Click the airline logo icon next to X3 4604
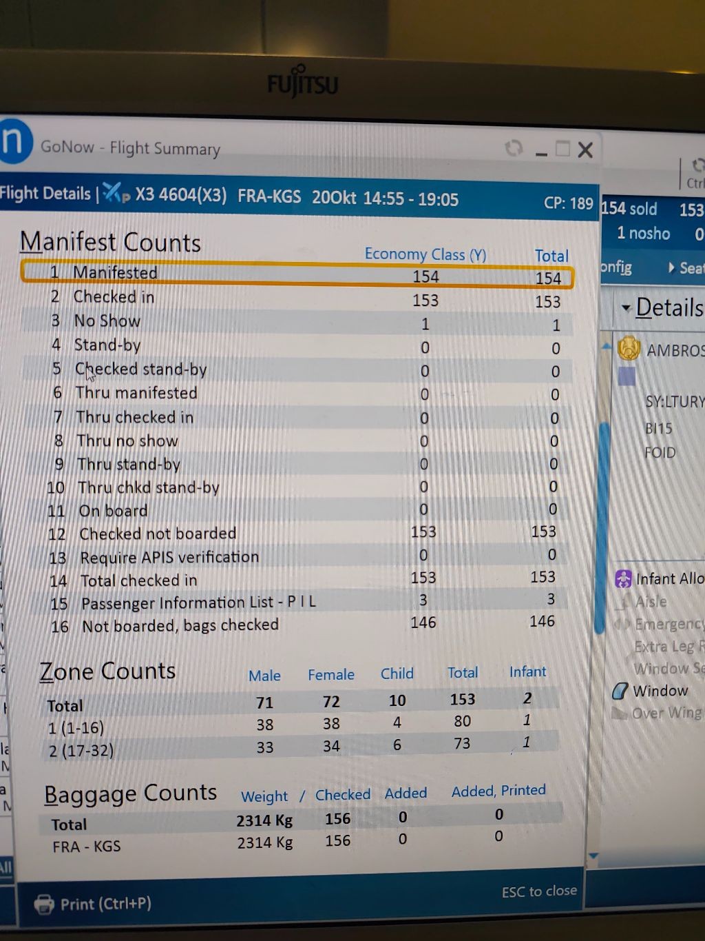 coord(116,194)
